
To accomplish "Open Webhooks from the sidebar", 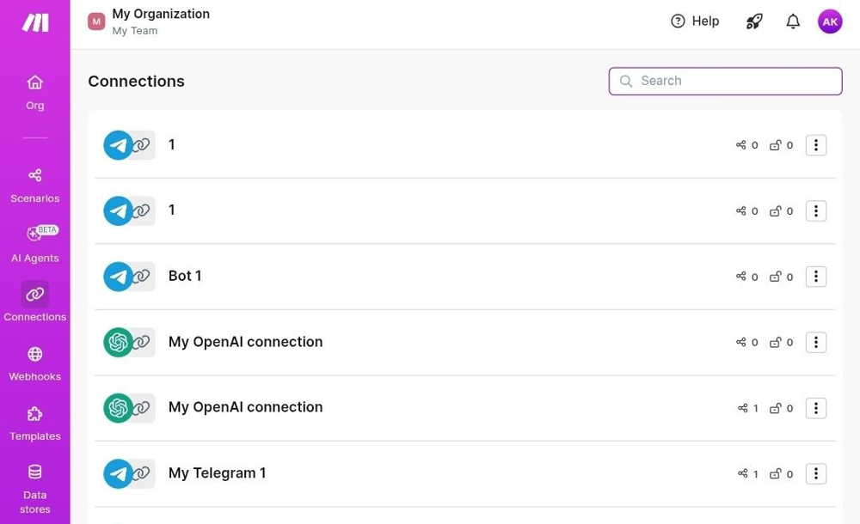I will pos(34,363).
